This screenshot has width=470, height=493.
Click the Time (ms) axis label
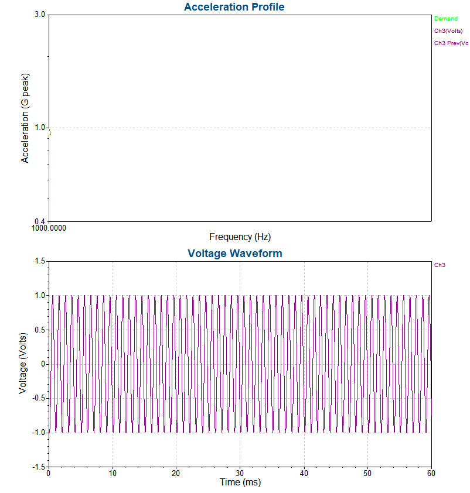(240, 482)
